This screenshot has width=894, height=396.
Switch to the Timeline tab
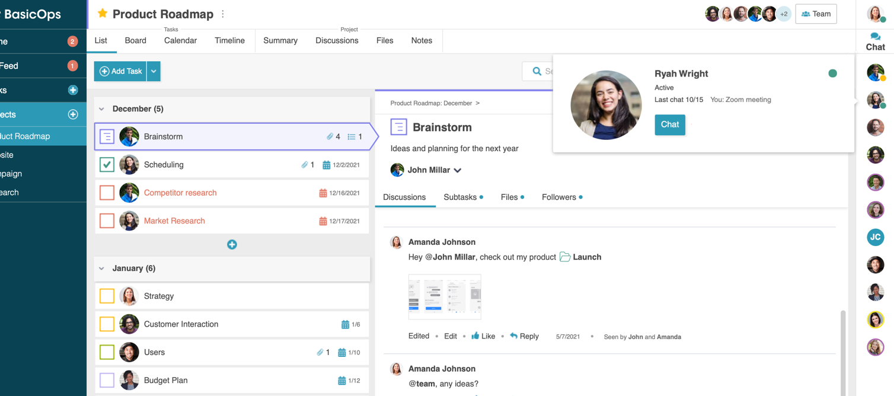pos(229,40)
